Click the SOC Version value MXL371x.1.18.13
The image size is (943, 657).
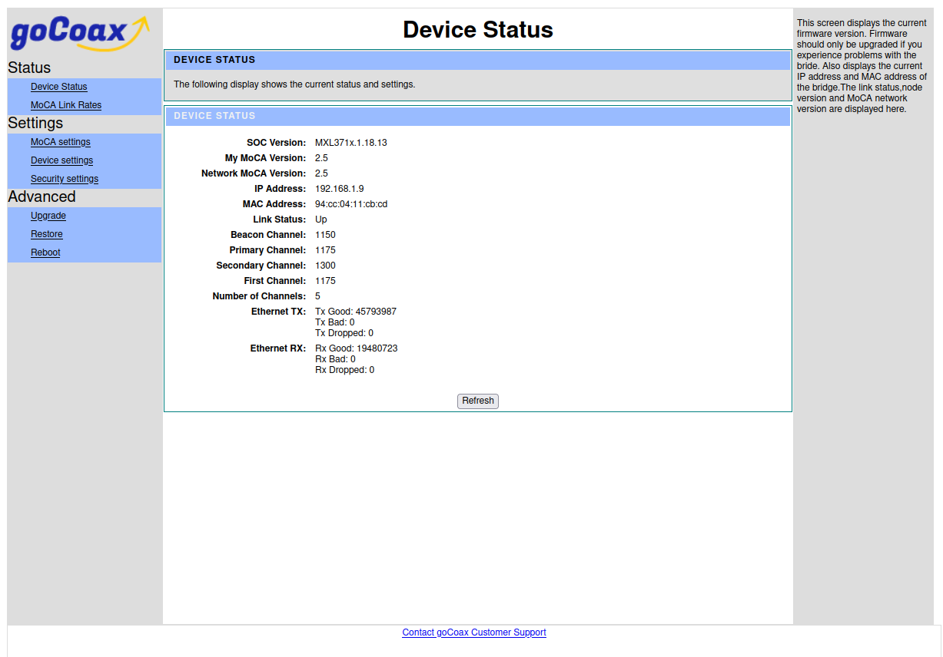[350, 143]
